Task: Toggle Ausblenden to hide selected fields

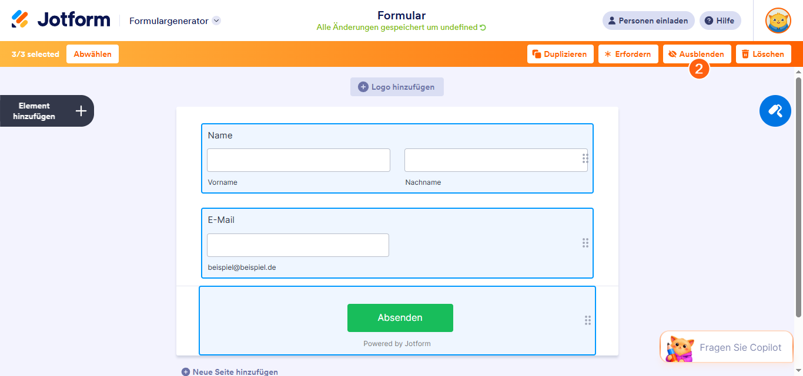Action: click(697, 54)
